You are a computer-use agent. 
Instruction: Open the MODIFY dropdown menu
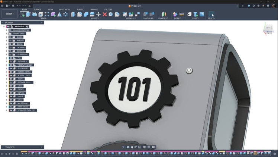[x=95, y=18]
